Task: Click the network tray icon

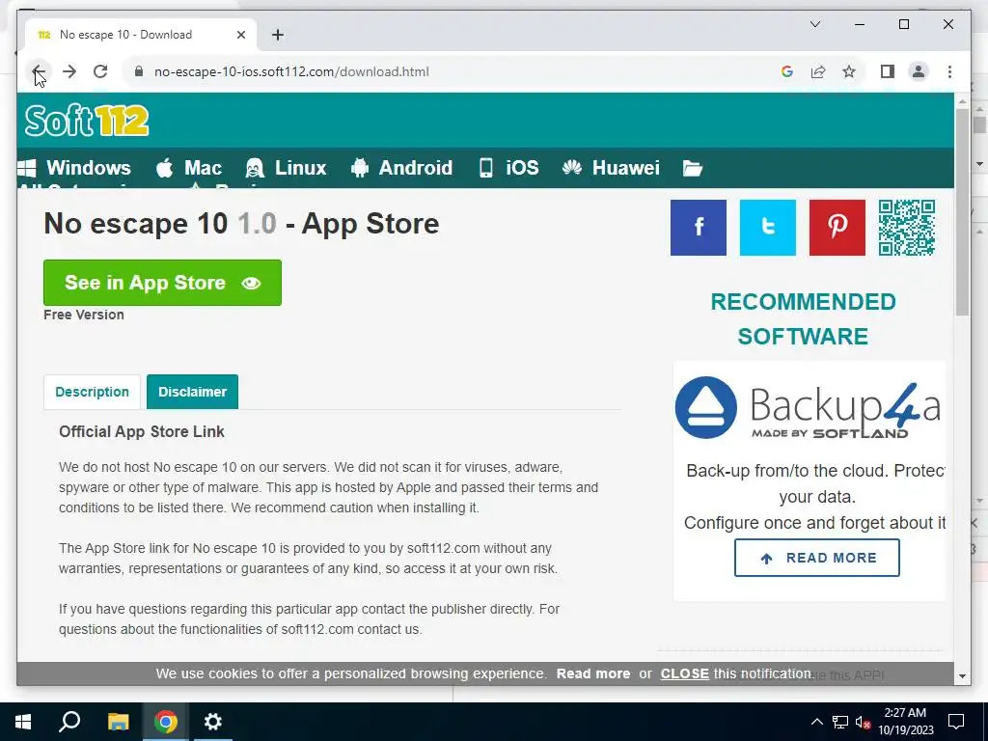Action: point(840,722)
